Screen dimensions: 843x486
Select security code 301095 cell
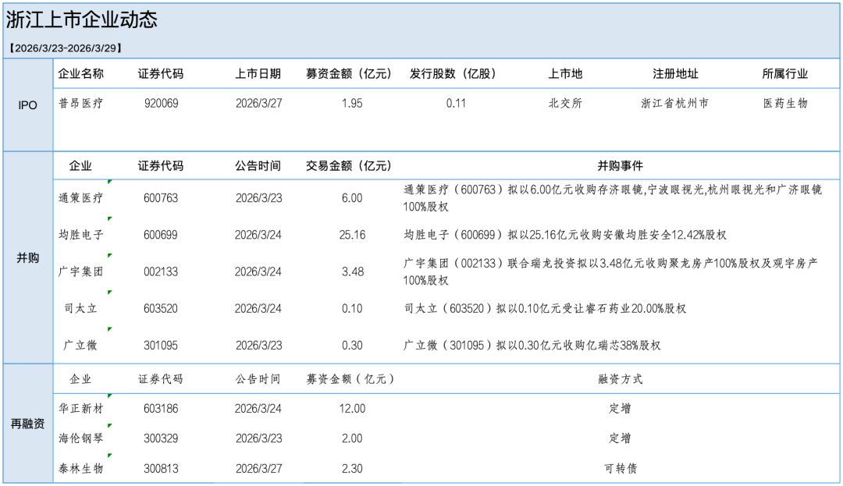pyautogui.click(x=161, y=346)
